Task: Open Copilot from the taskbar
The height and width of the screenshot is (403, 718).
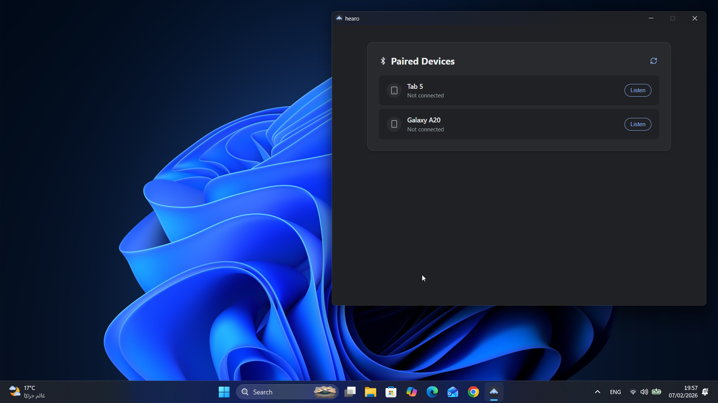Action: click(411, 392)
